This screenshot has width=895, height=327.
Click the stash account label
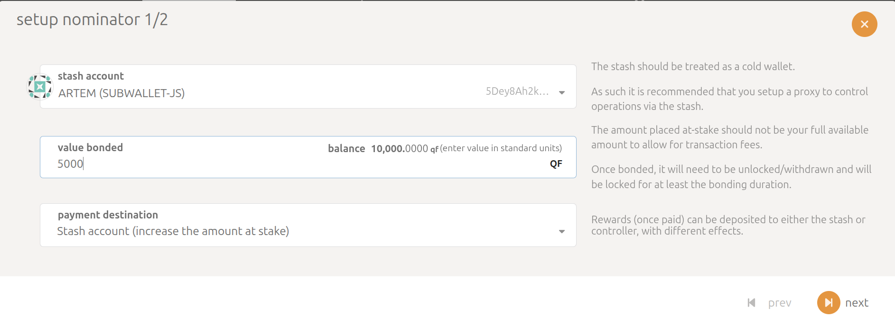(91, 76)
